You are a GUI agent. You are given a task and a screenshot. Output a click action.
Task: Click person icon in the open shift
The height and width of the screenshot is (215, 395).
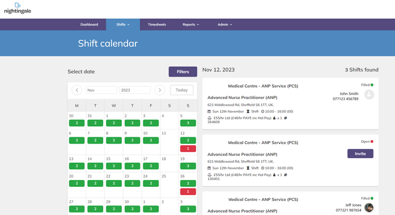click(274, 174)
